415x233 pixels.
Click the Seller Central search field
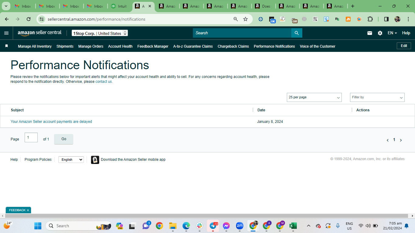[242, 33]
